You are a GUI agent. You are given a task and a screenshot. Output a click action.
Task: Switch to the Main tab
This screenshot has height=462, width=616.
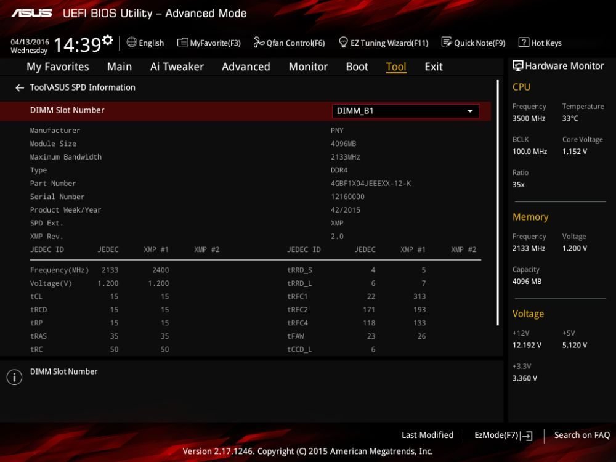coord(120,67)
